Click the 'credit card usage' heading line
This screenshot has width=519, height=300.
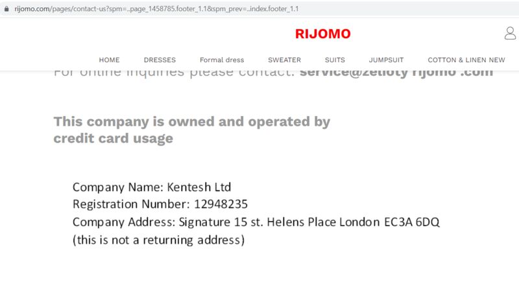(113, 139)
